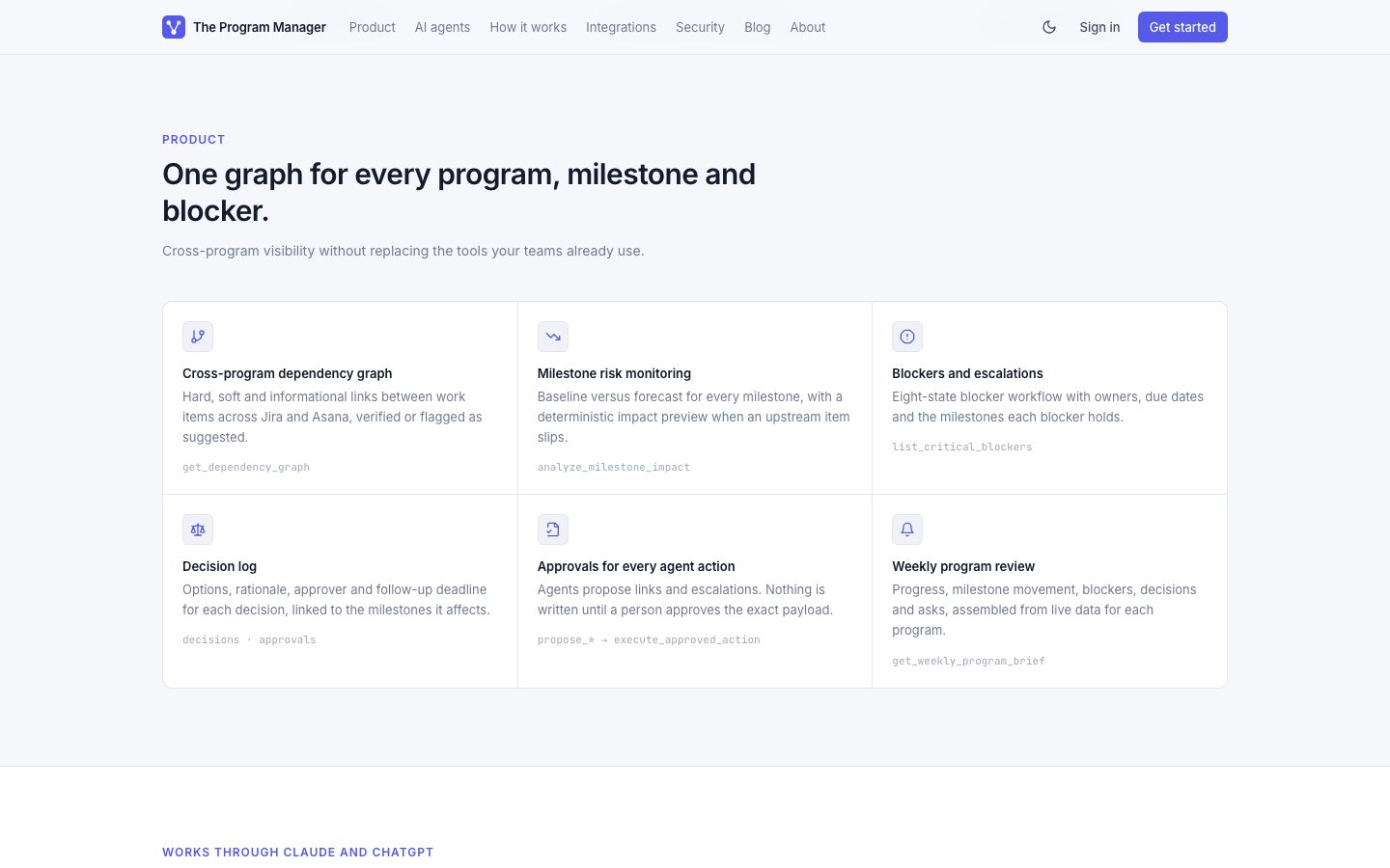Click the document-check icon on the Approvals card
This screenshot has width=1390, height=868.
(553, 529)
